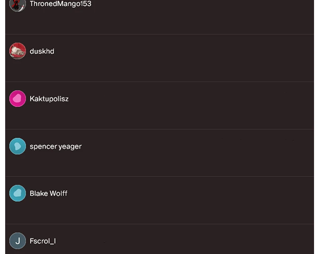Select the spencer yeager list row
Screen dimensions: 318x254
coord(159,153)
